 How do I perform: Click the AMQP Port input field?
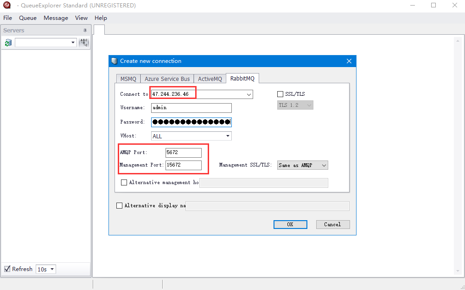[x=183, y=153]
